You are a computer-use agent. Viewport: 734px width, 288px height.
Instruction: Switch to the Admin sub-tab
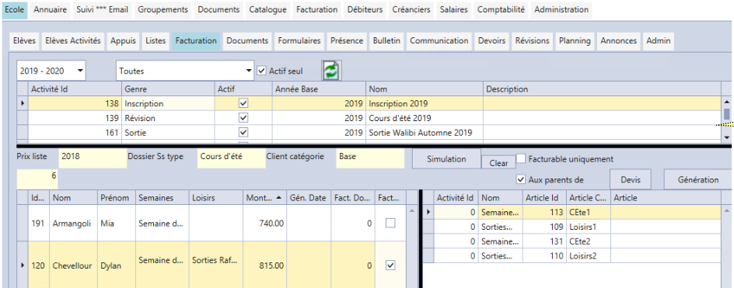point(659,40)
